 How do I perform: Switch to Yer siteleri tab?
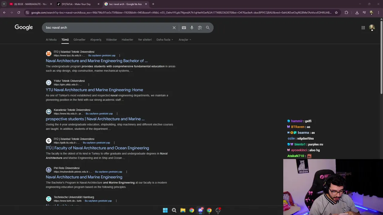(145, 39)
